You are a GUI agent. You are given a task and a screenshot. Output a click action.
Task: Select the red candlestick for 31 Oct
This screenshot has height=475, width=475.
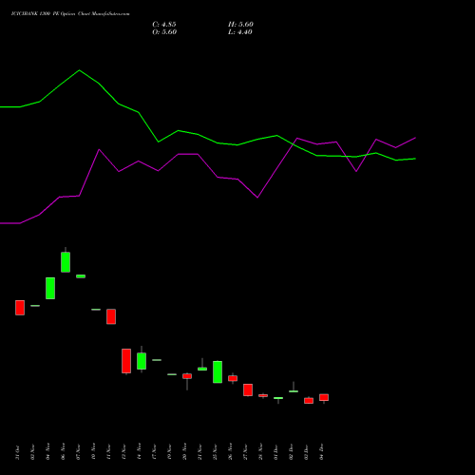click(20, 308)
